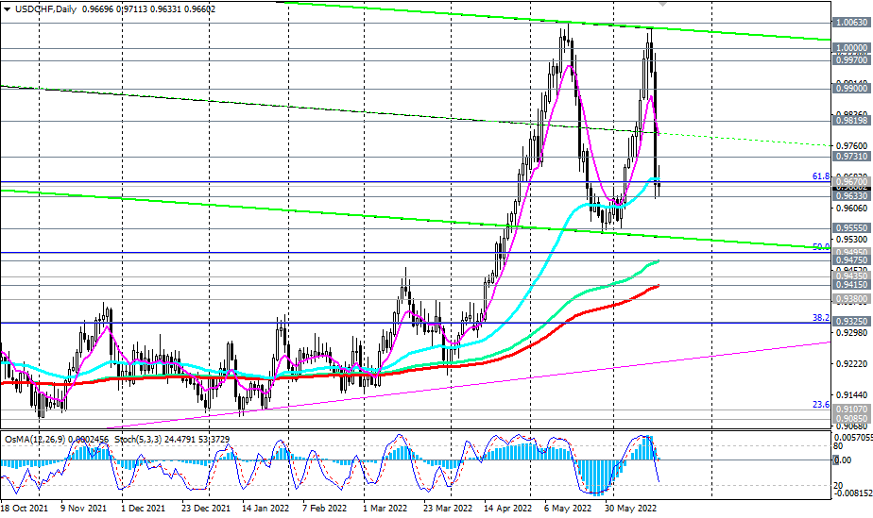
Task: Click the Fibonacci 23.6 level label
Action: coord(821,405)
